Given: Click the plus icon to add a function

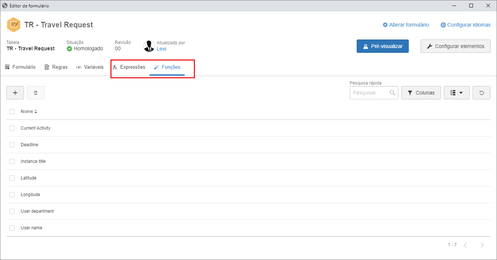Looking at the screenshot, I should click(15, 93).
